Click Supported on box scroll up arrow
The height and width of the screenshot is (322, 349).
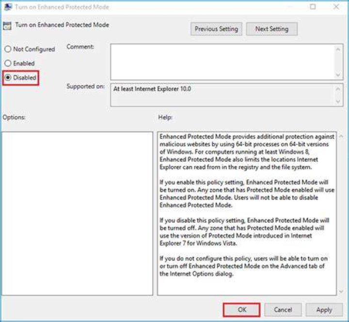(x=338, y=89)
